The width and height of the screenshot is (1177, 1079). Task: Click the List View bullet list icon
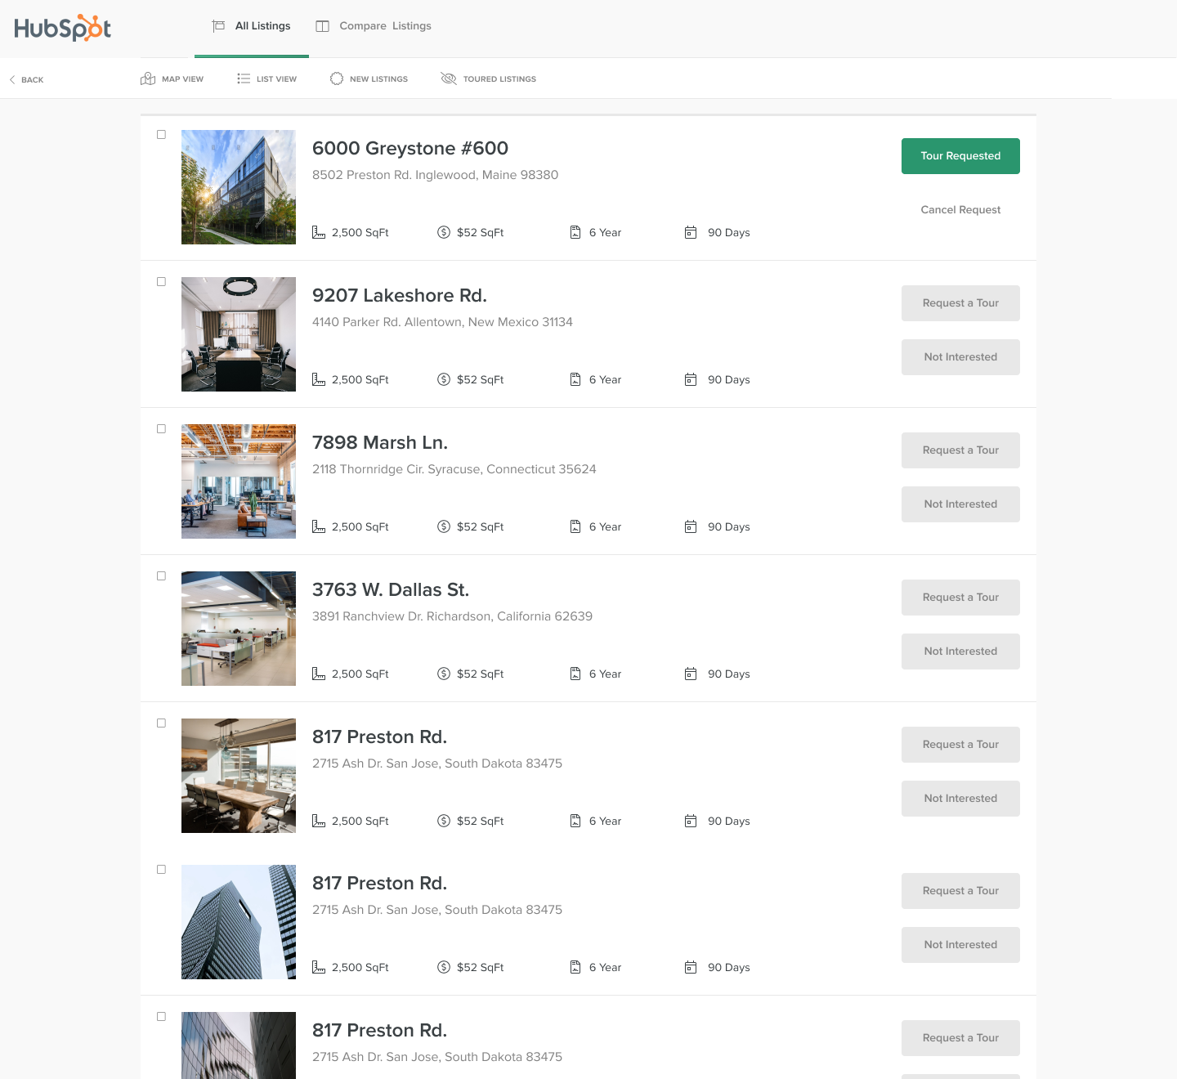(x=244, y=78)
